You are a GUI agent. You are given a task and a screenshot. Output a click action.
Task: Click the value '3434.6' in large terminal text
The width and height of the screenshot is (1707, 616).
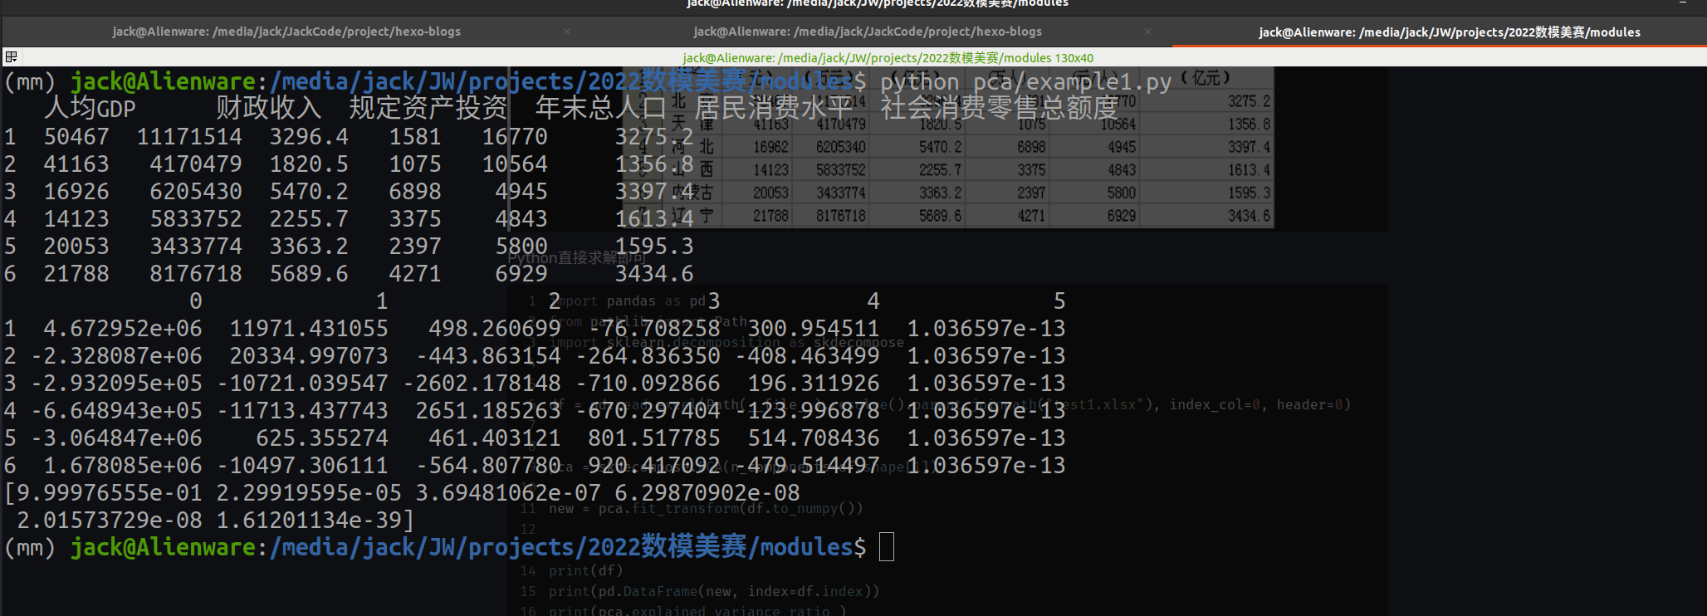click(654, 273)
